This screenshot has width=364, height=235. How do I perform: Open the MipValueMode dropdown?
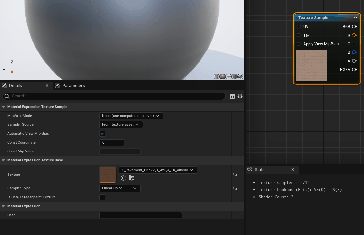131,116
